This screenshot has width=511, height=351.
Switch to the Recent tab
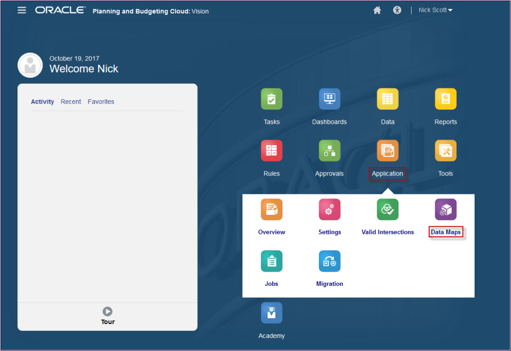[x=71, y=102]
